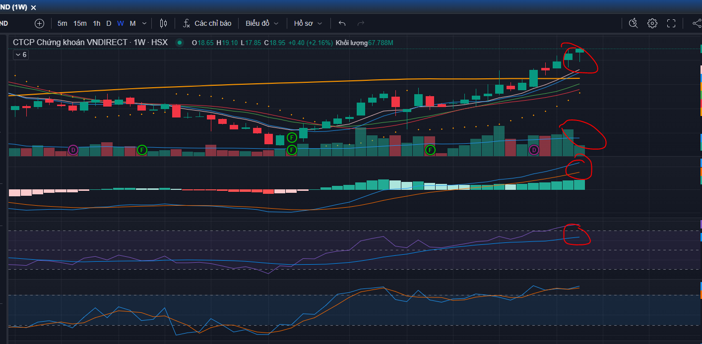Click the undo arrow

pyautogui.click(x=342, y=23)
